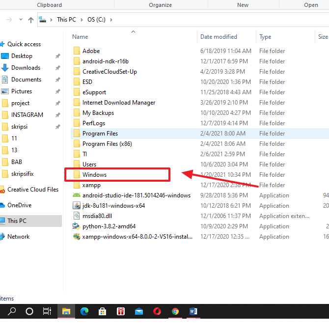Click File Explorer on the taskbar
The image size is (329, 329).
tap(66, 311)
